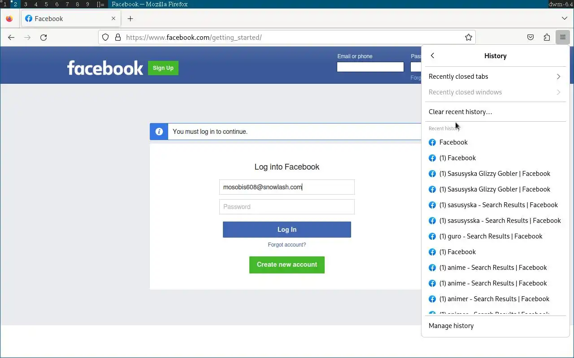Focus header Email or phone field

pyautogui.click(x=370, y=67)
